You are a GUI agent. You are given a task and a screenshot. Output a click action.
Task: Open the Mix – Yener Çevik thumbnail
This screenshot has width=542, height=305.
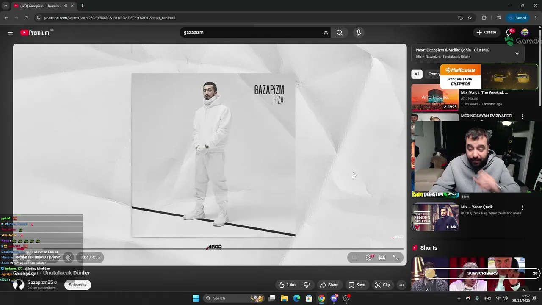[435, 217]
